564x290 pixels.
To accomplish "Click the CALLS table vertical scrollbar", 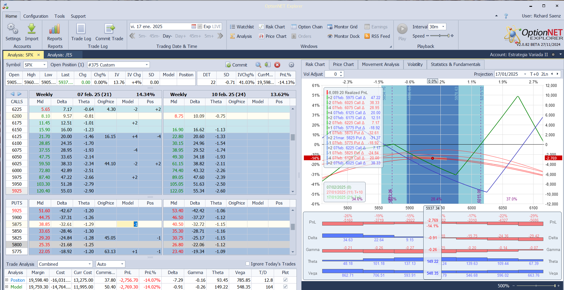I will pos(293,150).
